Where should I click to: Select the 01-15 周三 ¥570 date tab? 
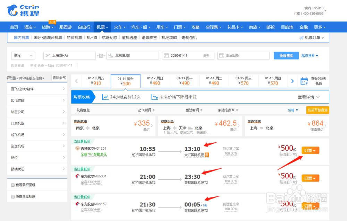tap(243, 81)
